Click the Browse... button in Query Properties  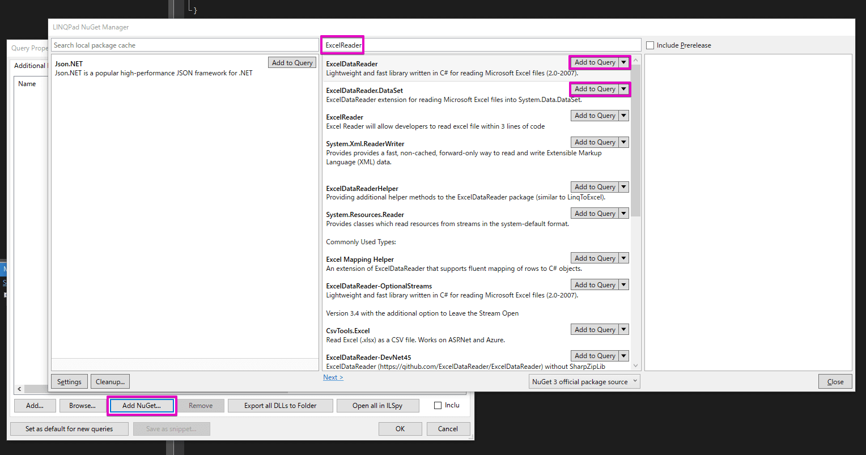tap(82, 406)
